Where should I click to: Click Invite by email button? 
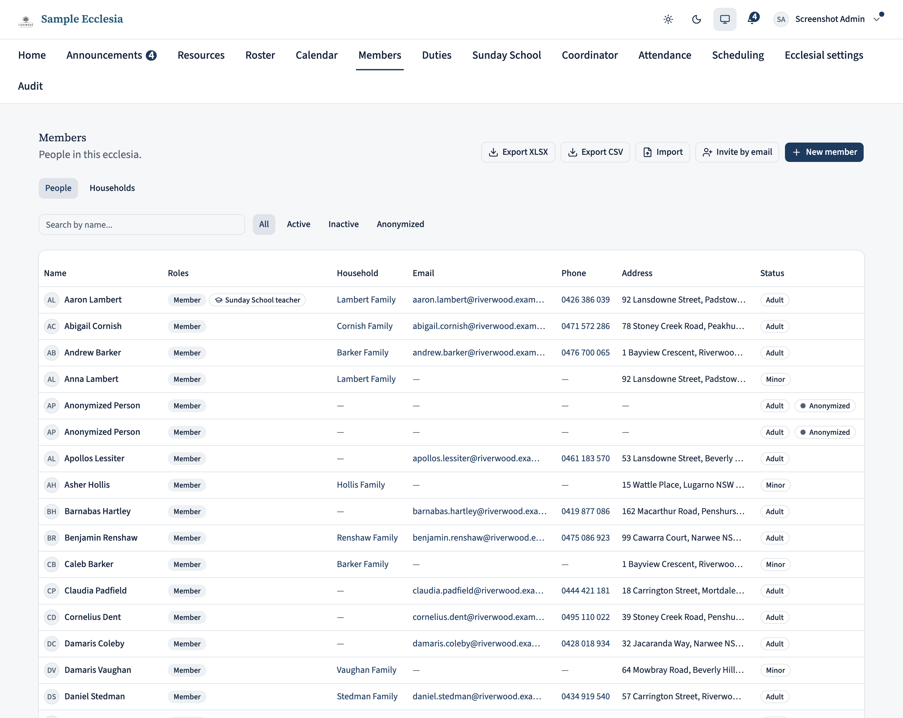point(737,152)
